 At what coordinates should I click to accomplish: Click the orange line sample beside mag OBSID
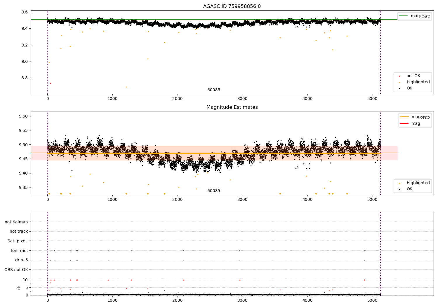404,117
